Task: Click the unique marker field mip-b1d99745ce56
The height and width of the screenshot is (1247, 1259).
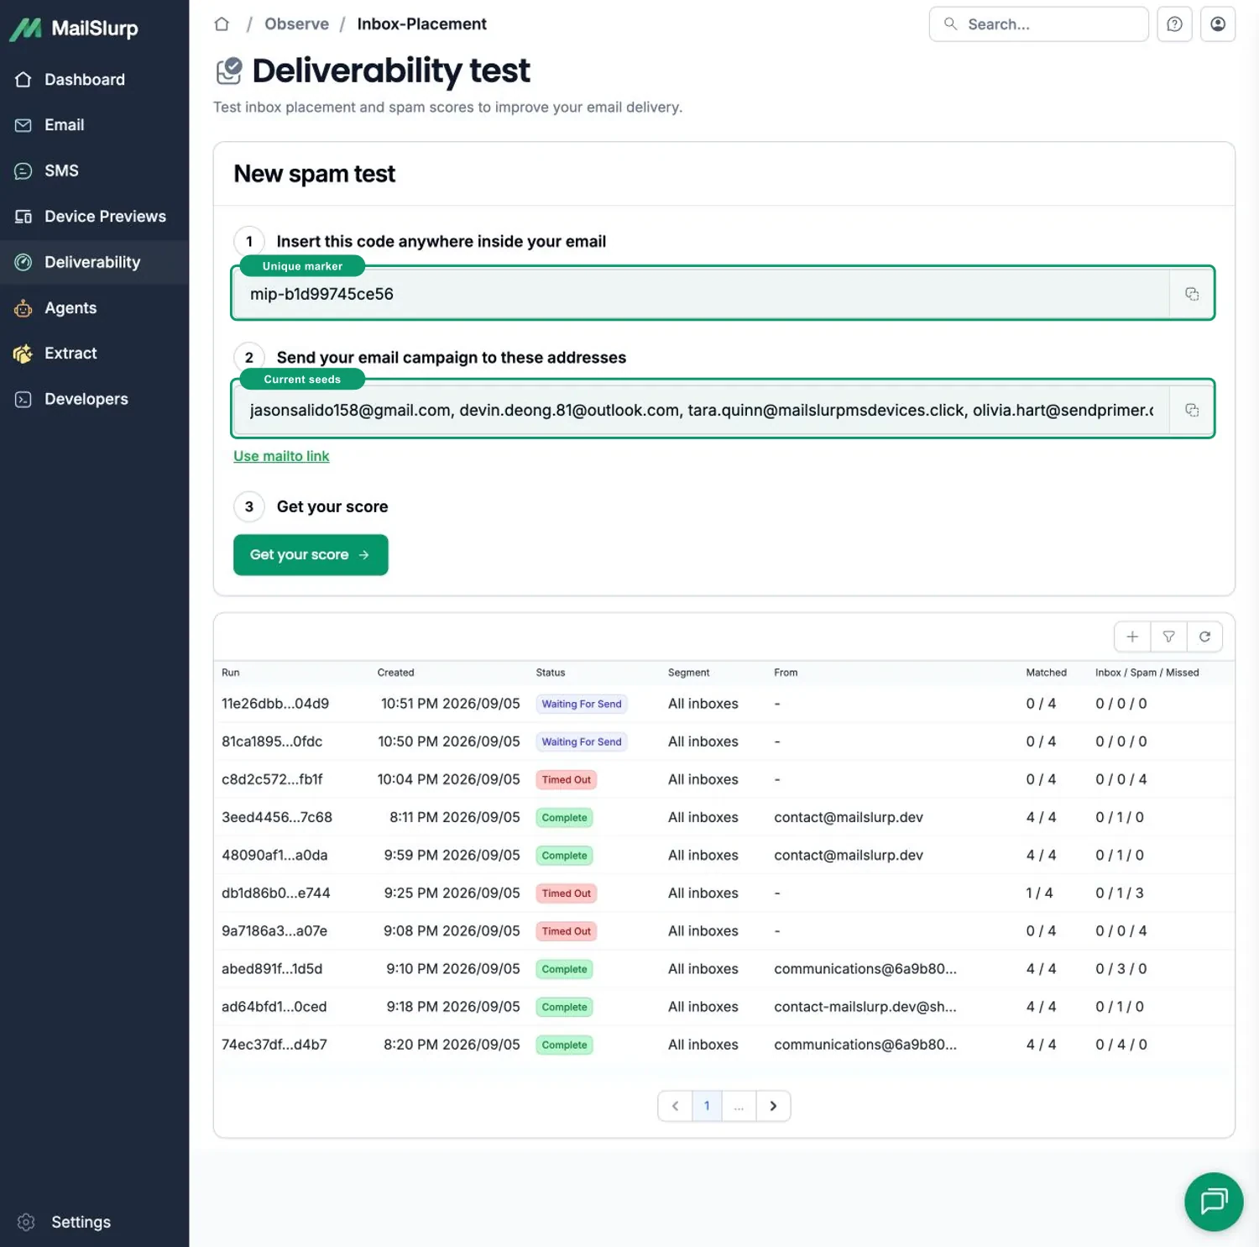Action: (701, 294)
